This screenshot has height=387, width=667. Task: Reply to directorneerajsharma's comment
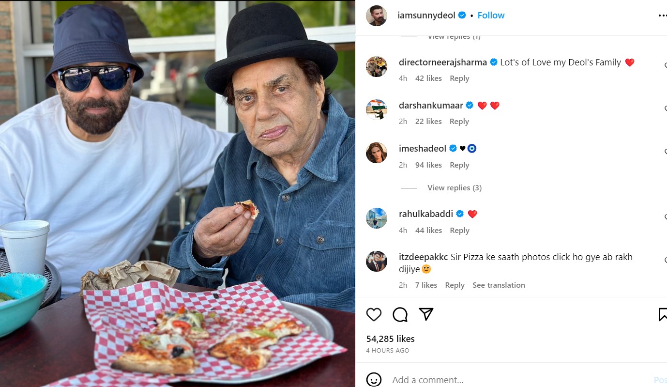coord(459,78)
